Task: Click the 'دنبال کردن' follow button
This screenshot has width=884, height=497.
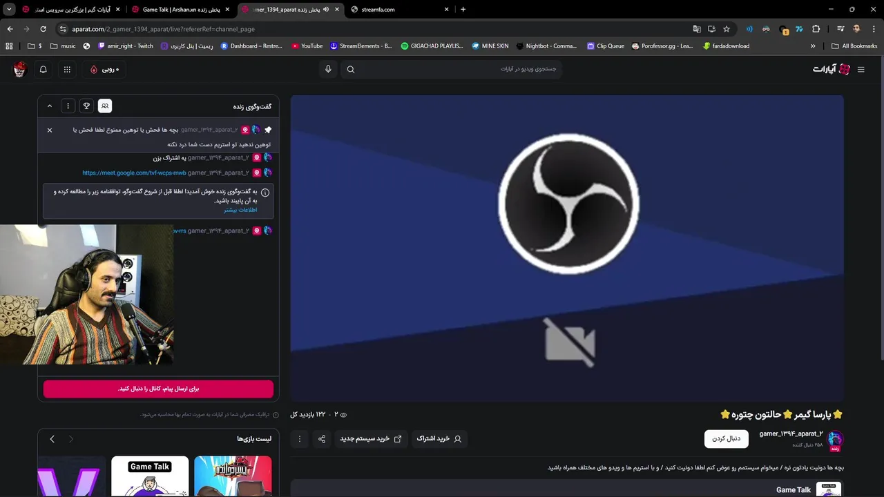Action: [727, 438]
